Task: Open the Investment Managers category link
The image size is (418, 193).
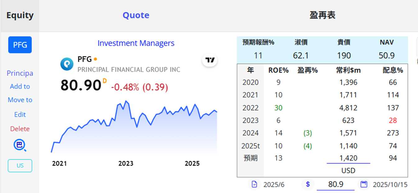Action: (136, 43)
